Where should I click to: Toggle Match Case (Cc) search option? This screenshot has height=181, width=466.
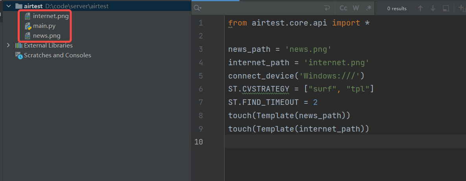click(343, 8)
